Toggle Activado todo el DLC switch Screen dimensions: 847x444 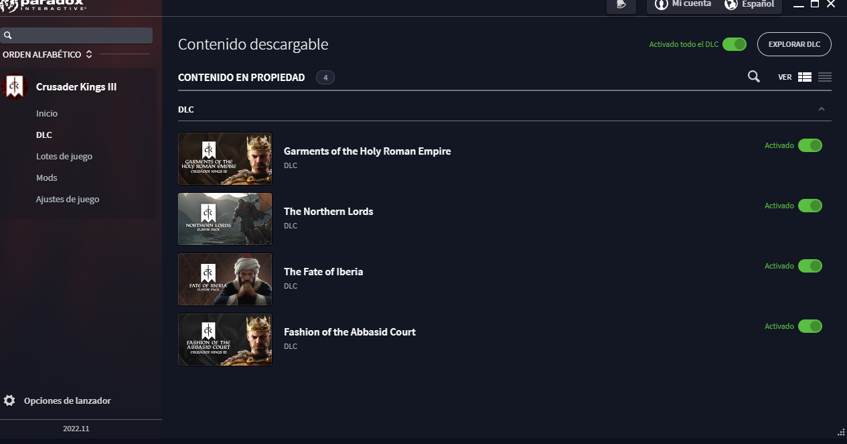(735, 44)
